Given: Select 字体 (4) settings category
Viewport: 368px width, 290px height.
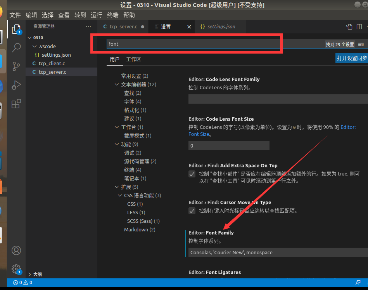Looking at the screenshot, I should click(x=133, y=102).
